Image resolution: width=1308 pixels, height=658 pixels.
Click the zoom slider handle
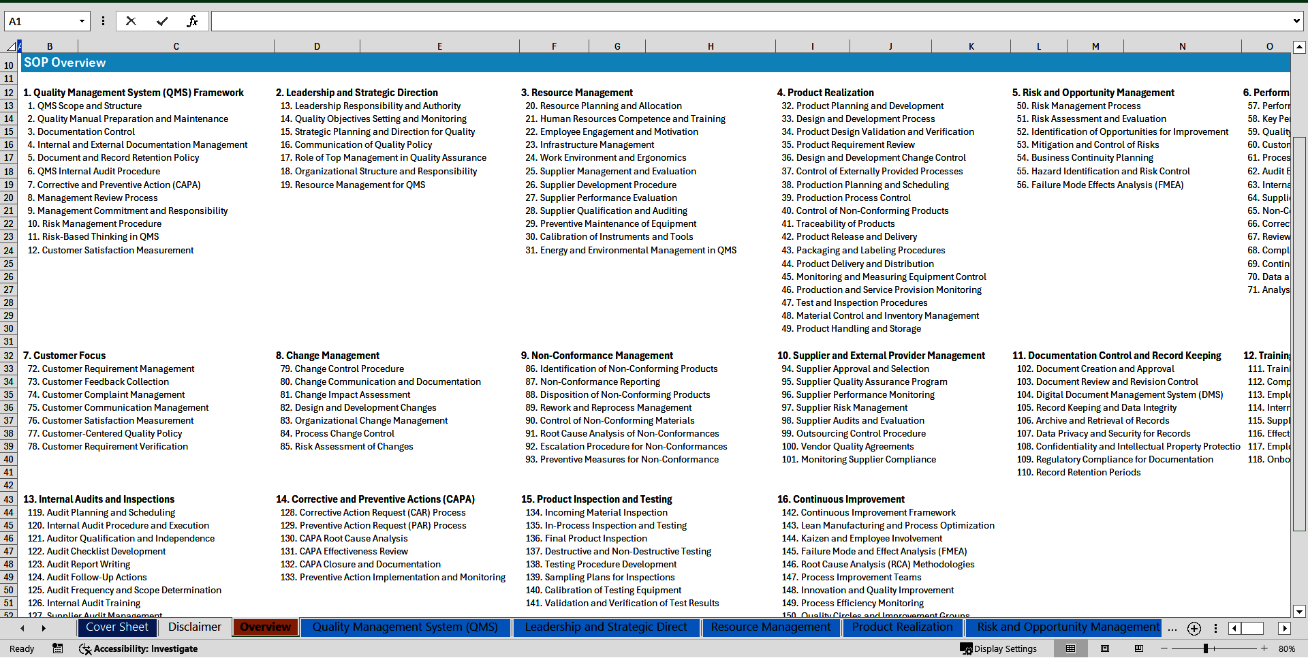point(1205,648)
